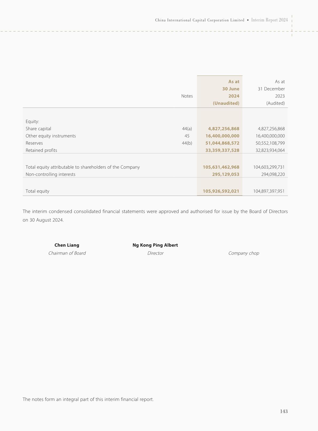Click the 31 December 2023 Audited column header
Viewport: 318px width, 431px height.
coord(271,92)
